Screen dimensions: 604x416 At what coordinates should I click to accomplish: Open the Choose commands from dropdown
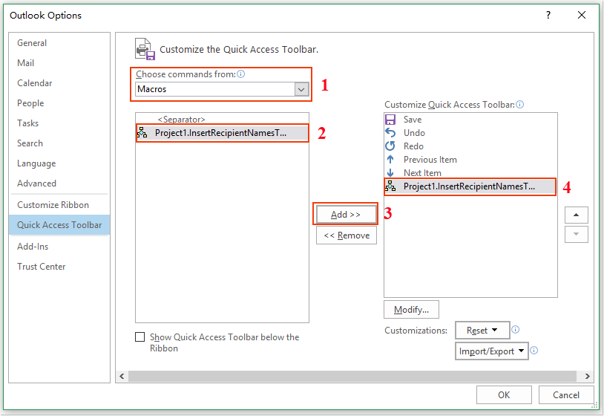(301, 89)
